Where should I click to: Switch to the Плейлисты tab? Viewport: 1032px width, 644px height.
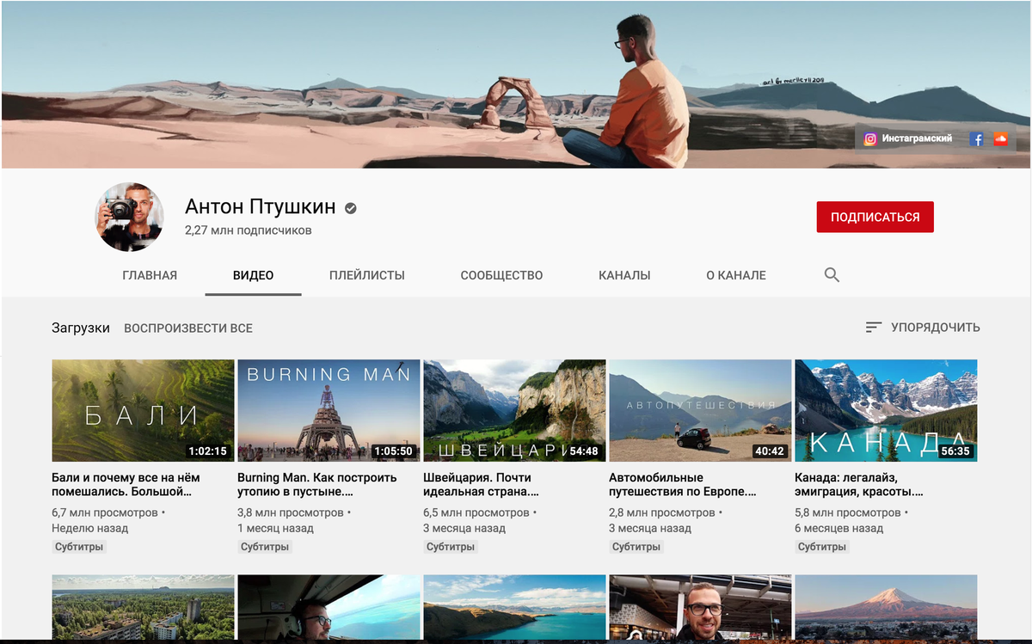point(366,274)
